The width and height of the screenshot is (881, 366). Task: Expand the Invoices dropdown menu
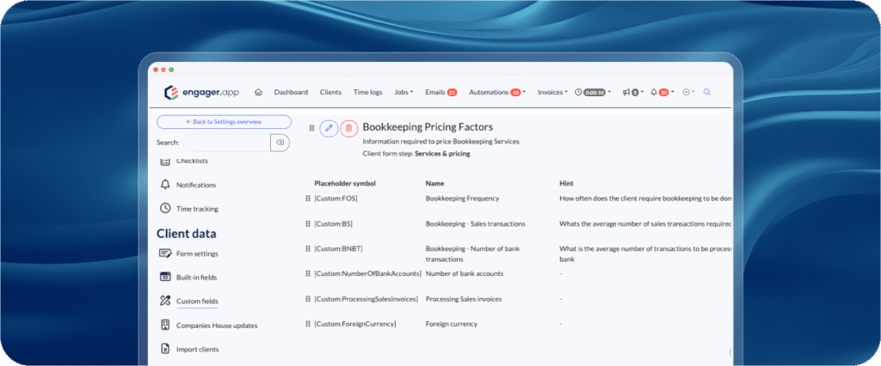551,92
